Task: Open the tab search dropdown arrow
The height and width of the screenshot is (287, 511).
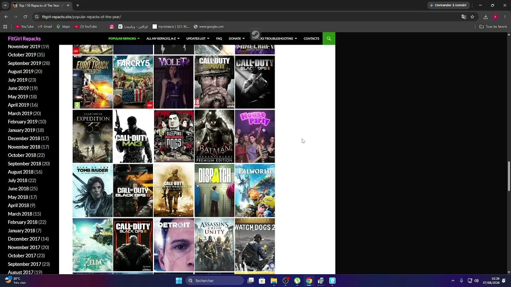Action: point(5,5)
